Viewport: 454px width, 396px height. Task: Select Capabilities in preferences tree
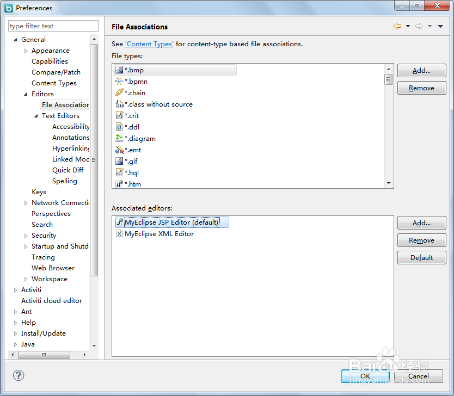coord(50,61)
